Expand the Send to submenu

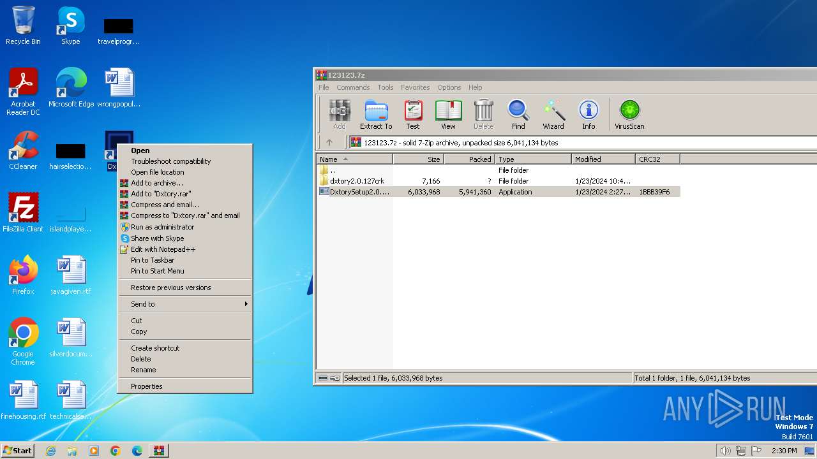(186, 304)
